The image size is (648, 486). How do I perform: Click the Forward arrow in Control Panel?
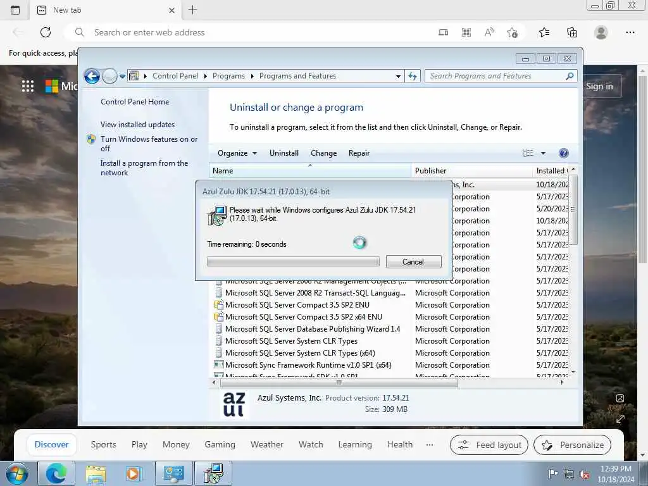pos(109,76)
